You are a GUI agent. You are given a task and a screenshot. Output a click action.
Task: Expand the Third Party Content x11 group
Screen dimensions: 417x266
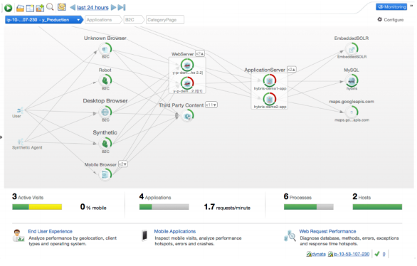[x=211, y=105]
